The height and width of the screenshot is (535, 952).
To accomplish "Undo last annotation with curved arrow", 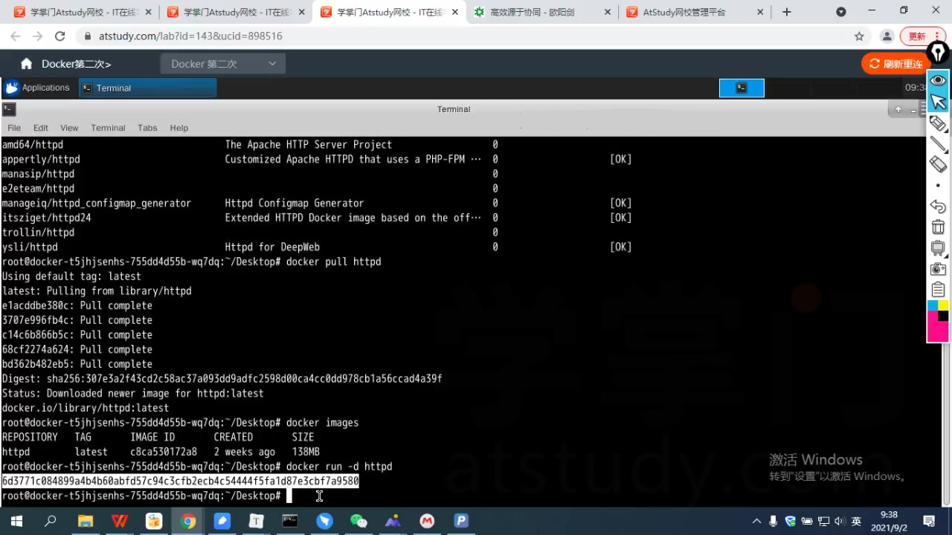I will (x=938, y=207).
